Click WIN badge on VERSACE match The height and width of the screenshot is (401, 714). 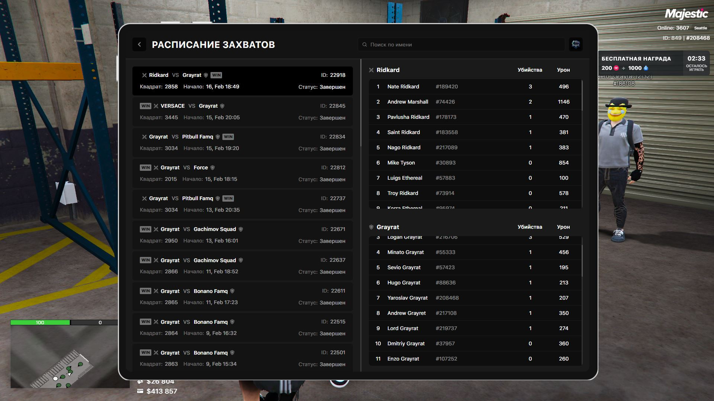click(x=145, y=106)
